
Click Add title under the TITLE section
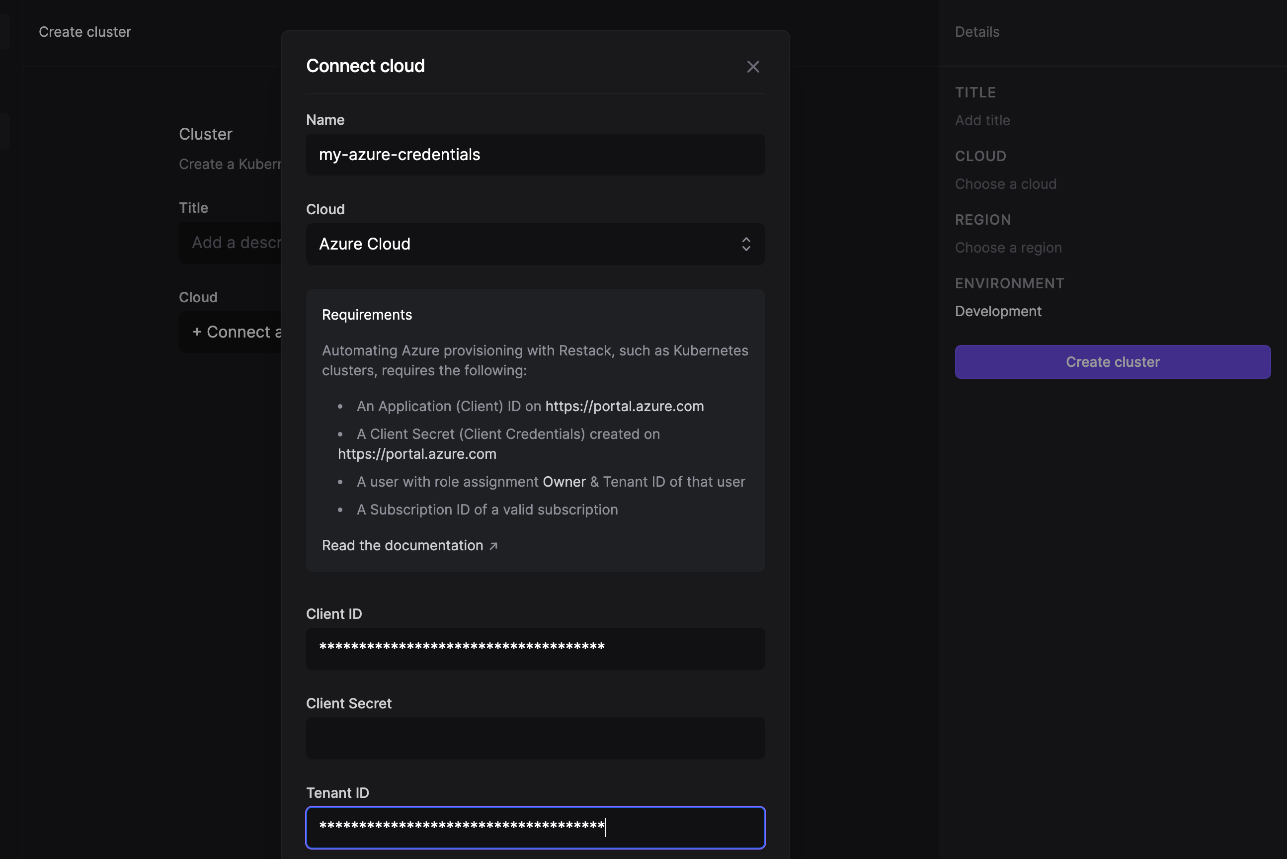tap(982, 120)
